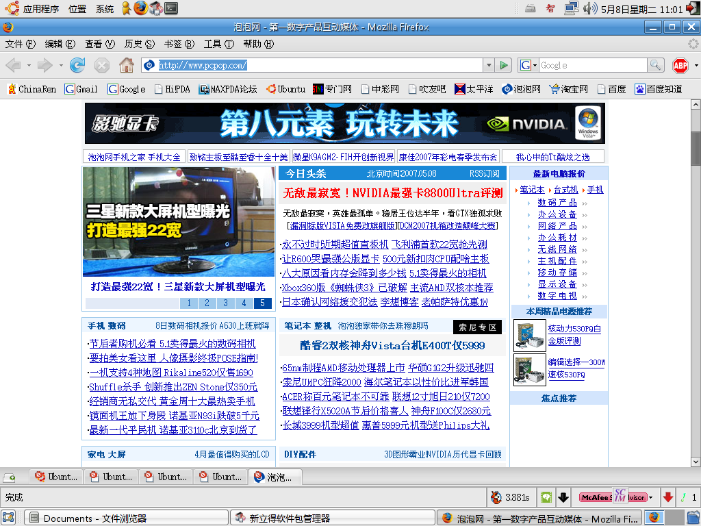Viewport: 701px width, 526px height.
Task: Click the page scrollbar down arrow
Action: coord(696,462)
